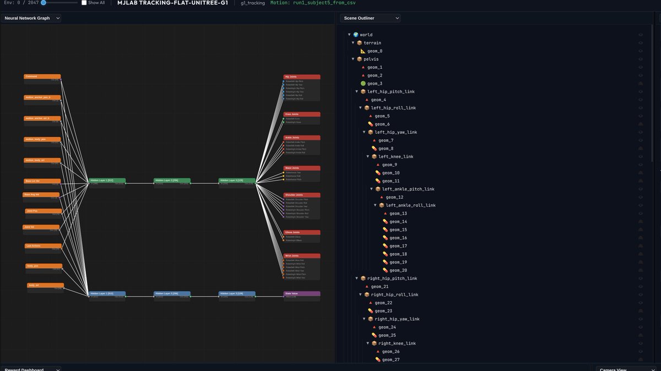
Task: Open the Scene Outliner panel dropdown
Action: [x=370, y=18]
